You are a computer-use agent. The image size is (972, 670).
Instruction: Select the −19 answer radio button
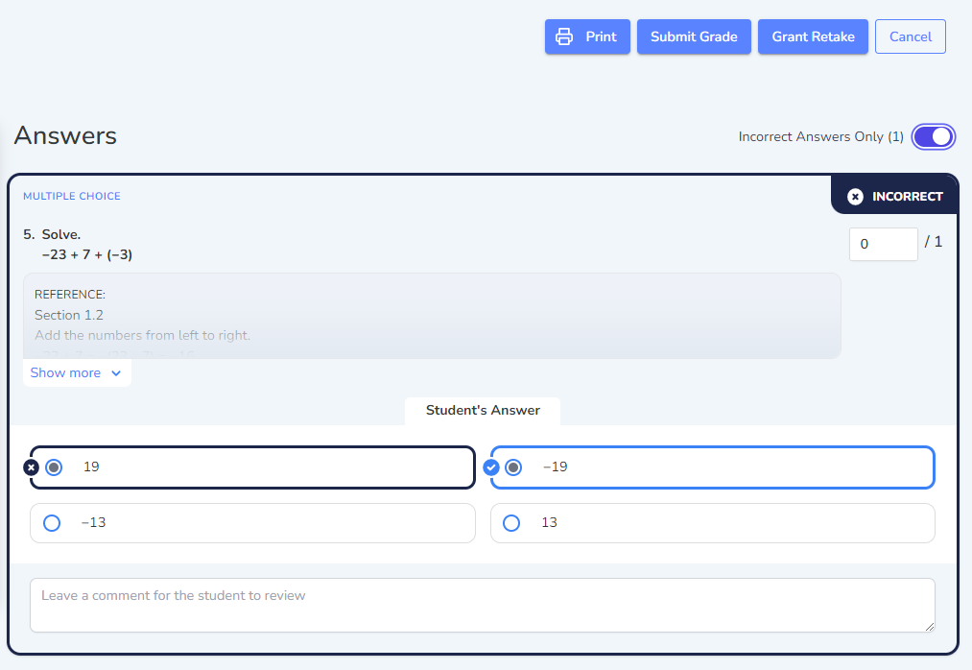[x=513, y=467]
